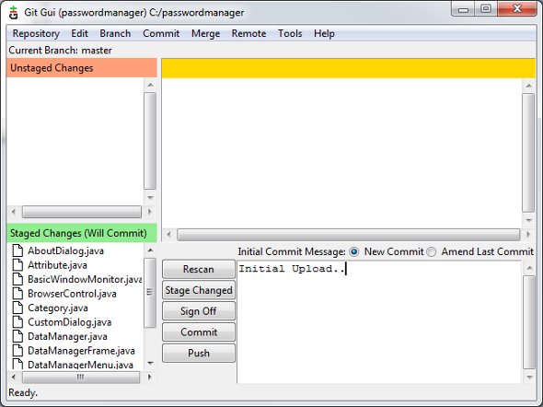Click the Sign Off button
This screenshot has height=407, width=543.
pyautogui.click(x=199, y=311)
